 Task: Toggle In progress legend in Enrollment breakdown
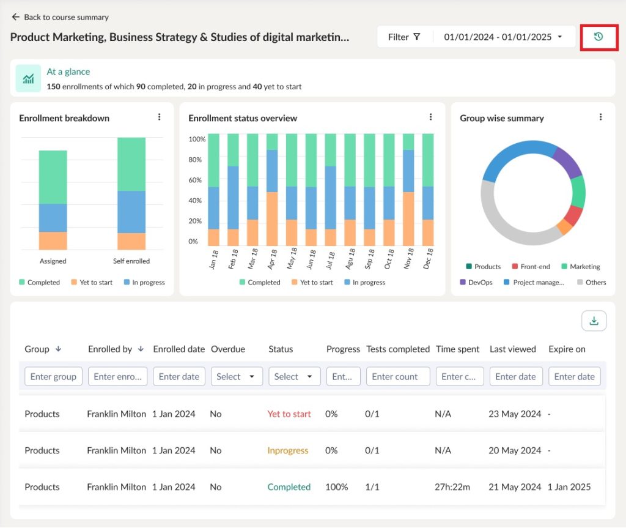click(144, 283)
